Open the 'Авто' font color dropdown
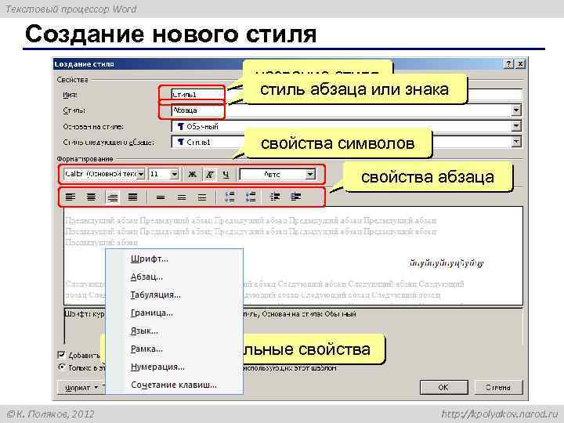564x423 pixels. [310, 175]
